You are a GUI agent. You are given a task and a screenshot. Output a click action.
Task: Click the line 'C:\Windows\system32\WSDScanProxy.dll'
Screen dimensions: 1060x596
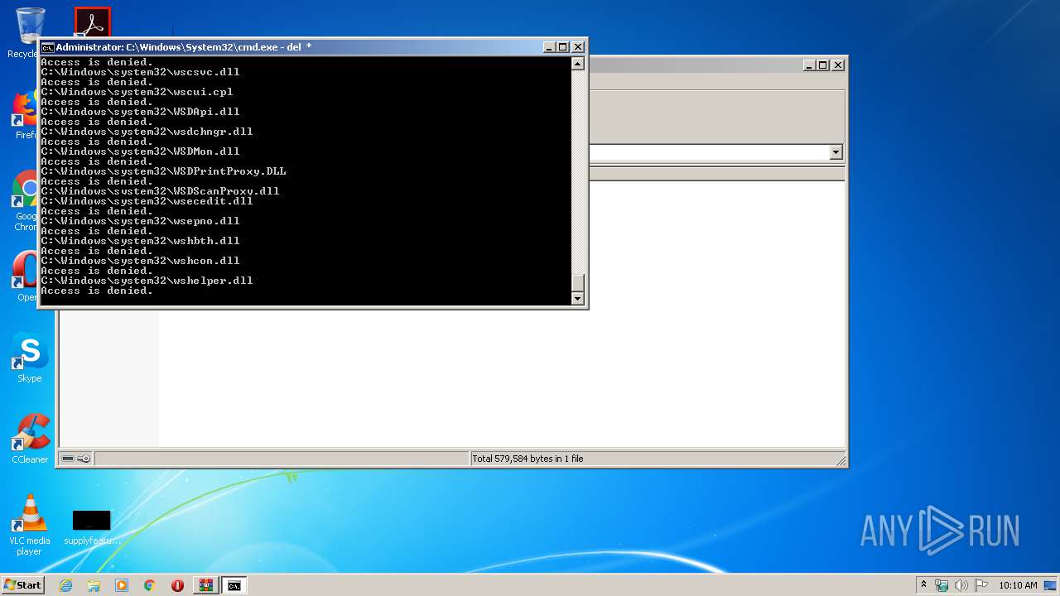(x=160, y=191)
